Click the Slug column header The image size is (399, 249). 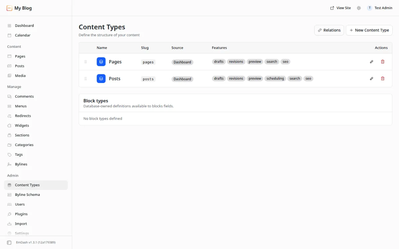[x=145, y=48]
